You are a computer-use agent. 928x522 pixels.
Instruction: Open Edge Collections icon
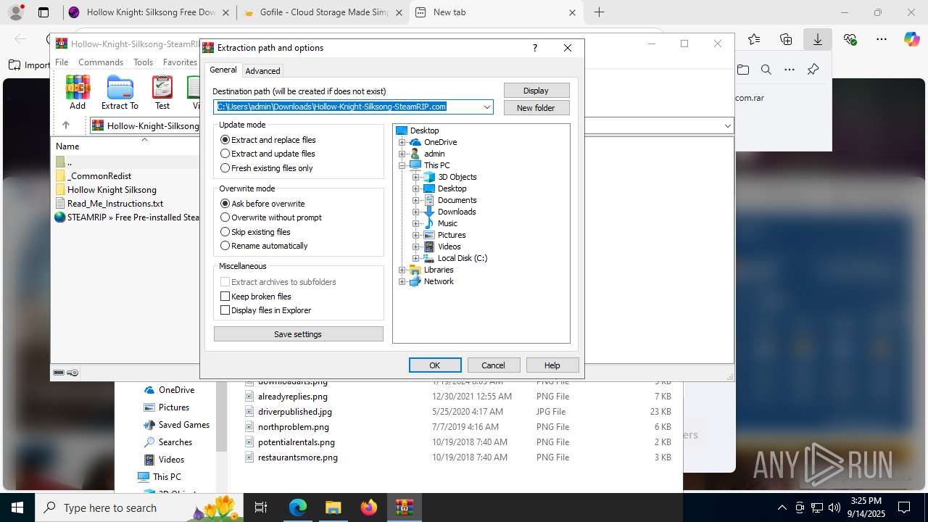pos(786,39)
